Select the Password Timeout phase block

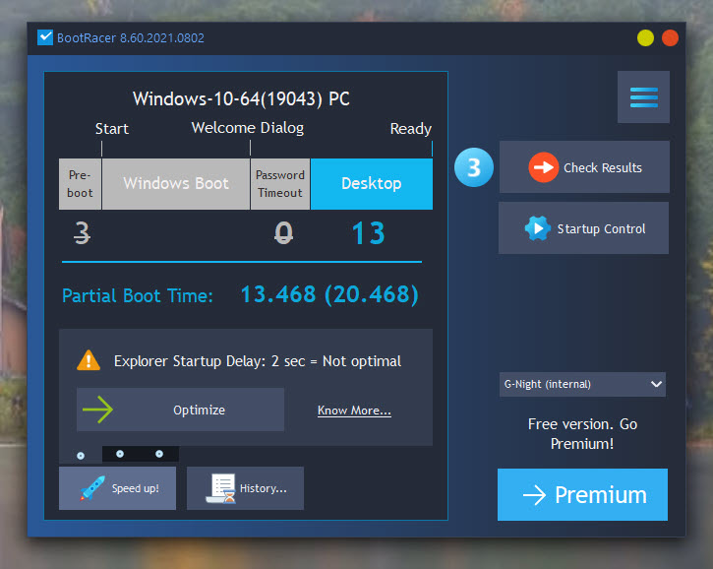pos(280,184)
